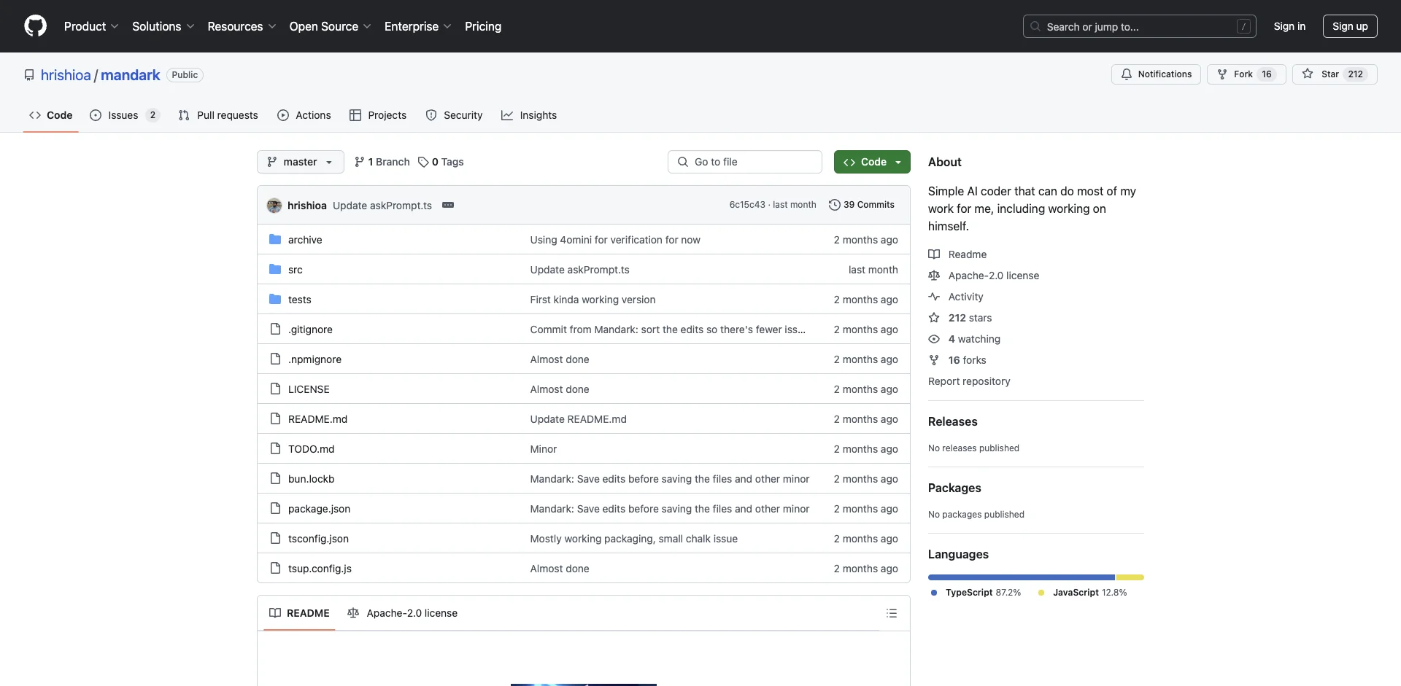Click the pulse icon beside Activity
Viewport: 1401px width, 686px height.
tap(934, 297)
